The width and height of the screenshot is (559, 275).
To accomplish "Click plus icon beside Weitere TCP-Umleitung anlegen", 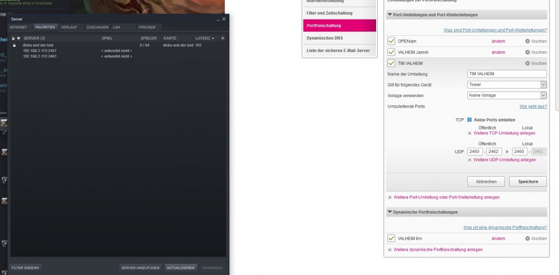I will click(470, 133).
